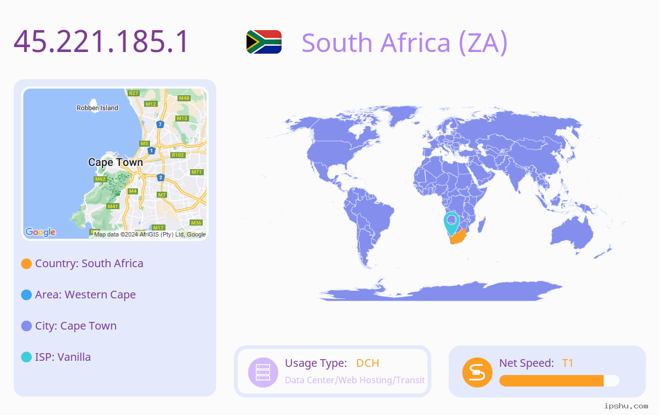The image size is (659, 415).
Task: Click the T1 net speed value
Action: pos(568,363)
